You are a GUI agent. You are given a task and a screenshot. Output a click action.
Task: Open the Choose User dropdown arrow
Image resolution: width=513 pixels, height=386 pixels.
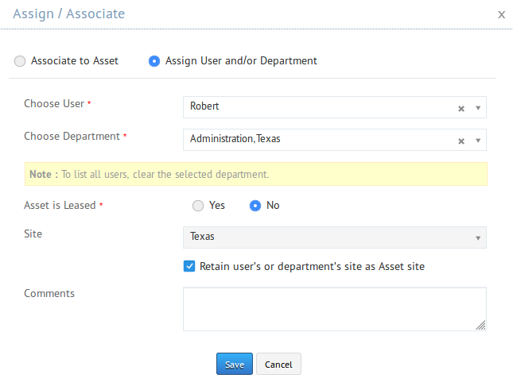[x=478, y=108]
